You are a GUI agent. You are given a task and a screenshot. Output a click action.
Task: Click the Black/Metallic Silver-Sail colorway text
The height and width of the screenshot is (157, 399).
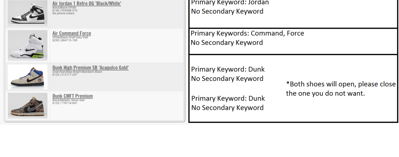(69, 100)
